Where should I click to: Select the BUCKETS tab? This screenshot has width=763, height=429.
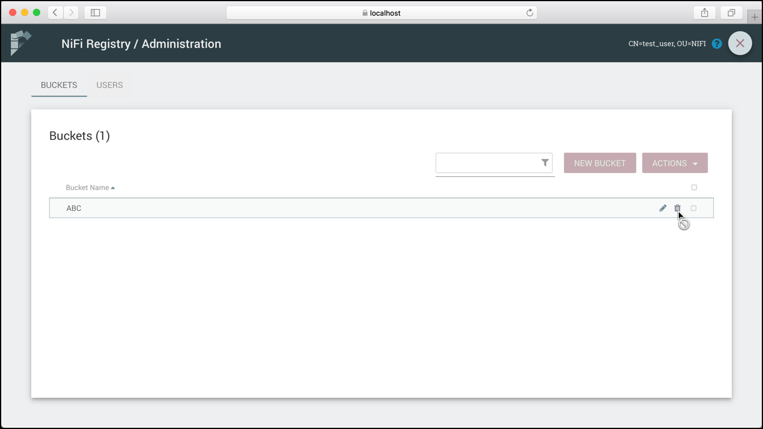point(59,85)
